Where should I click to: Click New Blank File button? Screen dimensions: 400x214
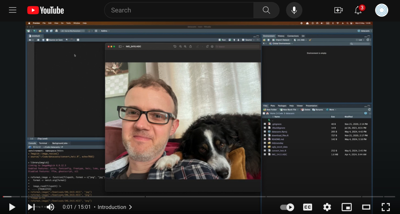[289, 110]
